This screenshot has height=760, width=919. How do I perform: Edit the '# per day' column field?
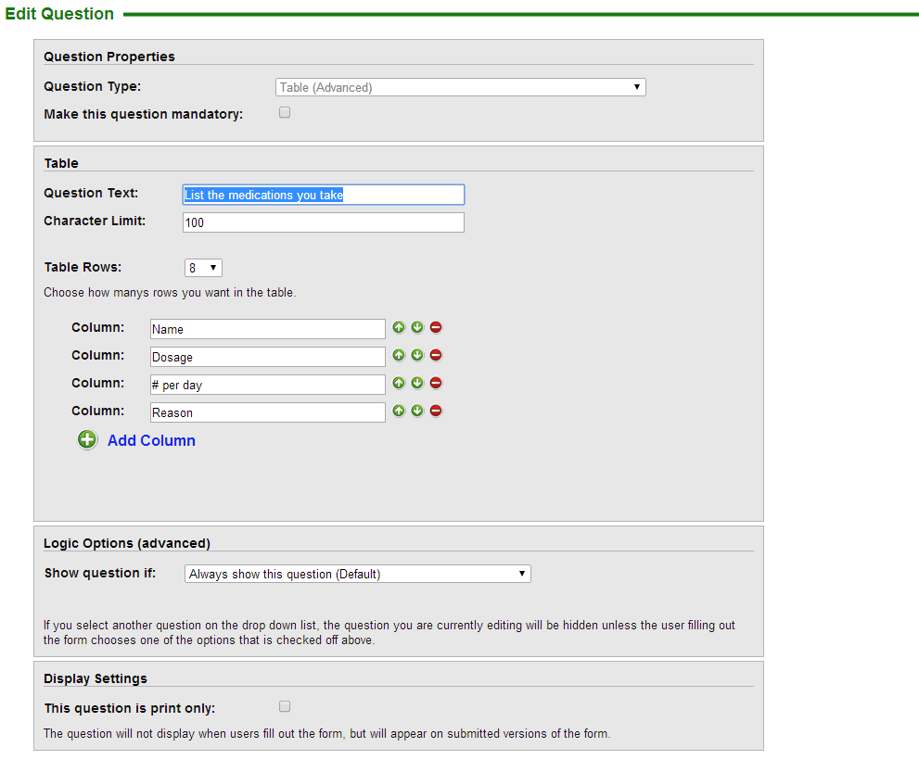268,385
